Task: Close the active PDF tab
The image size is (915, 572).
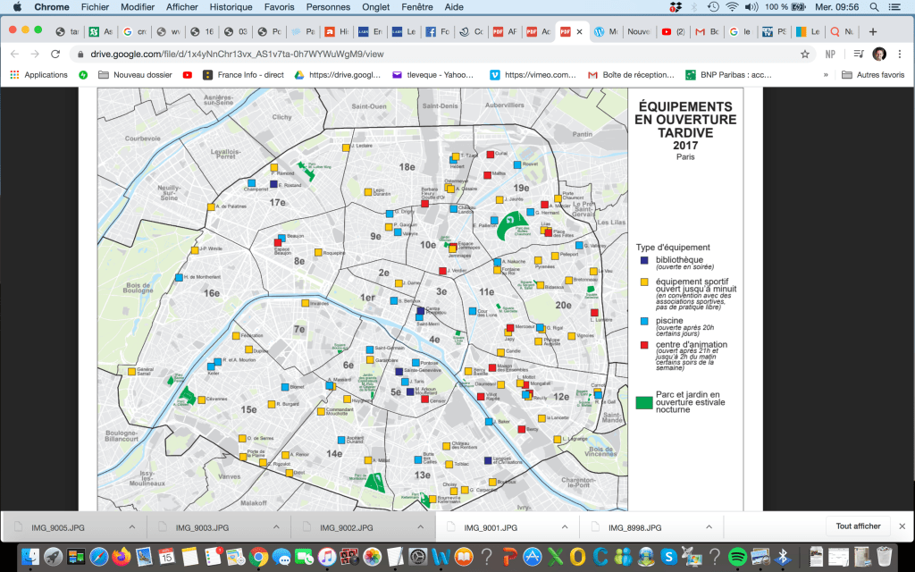Action: 579,31
